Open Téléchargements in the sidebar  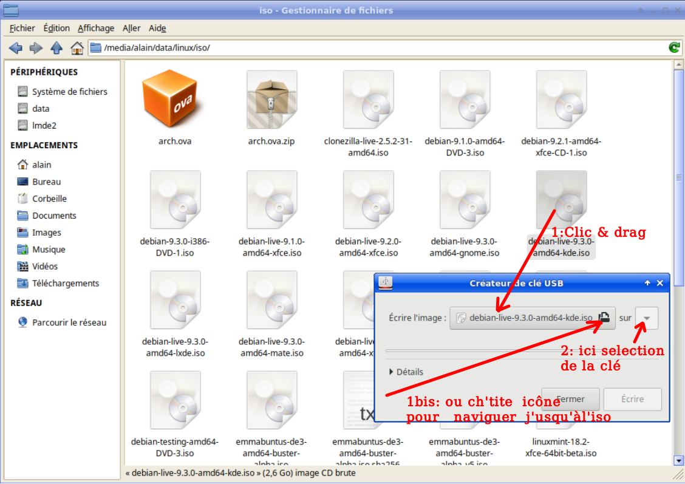[66, 283]
